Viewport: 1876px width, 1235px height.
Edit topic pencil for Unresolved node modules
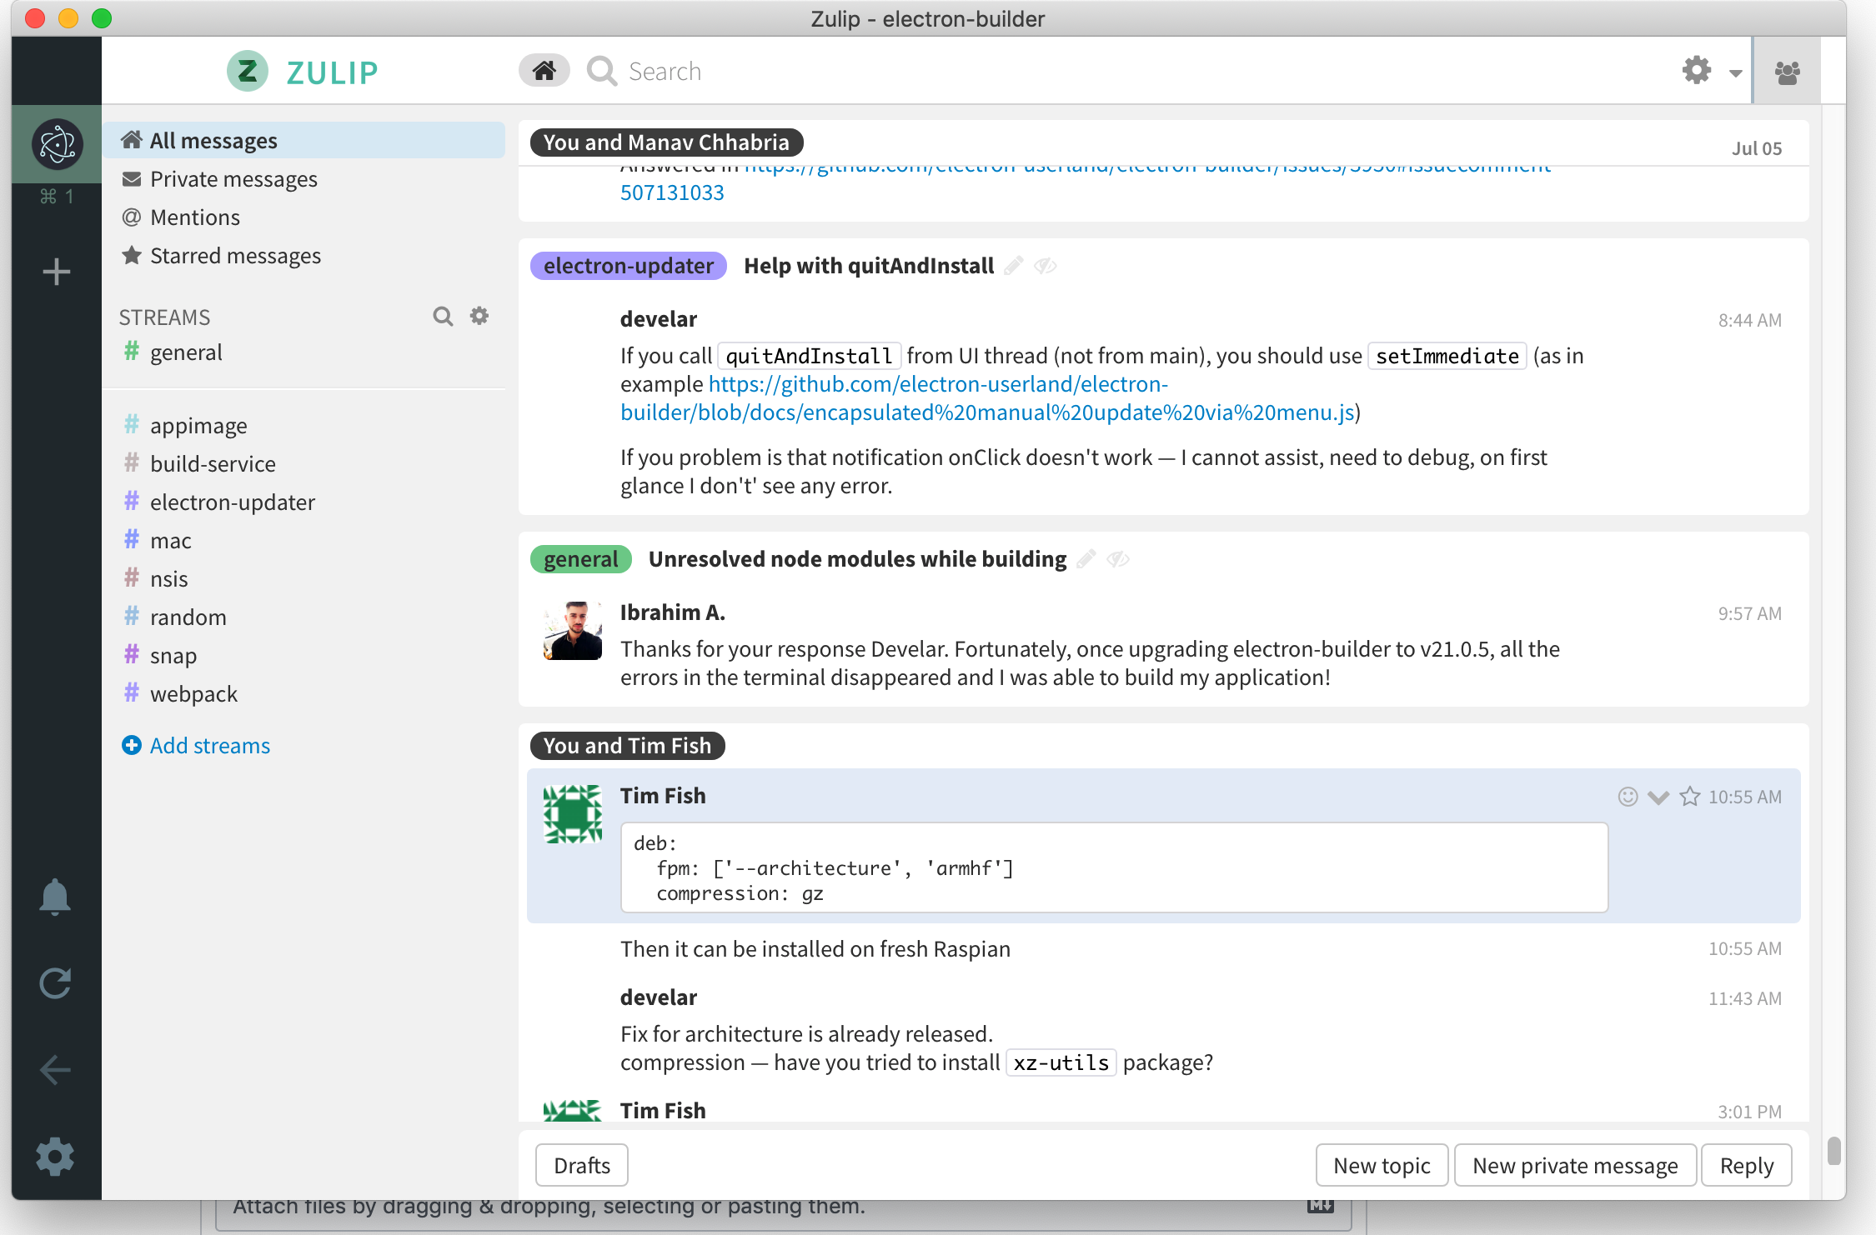point(1086,559)
